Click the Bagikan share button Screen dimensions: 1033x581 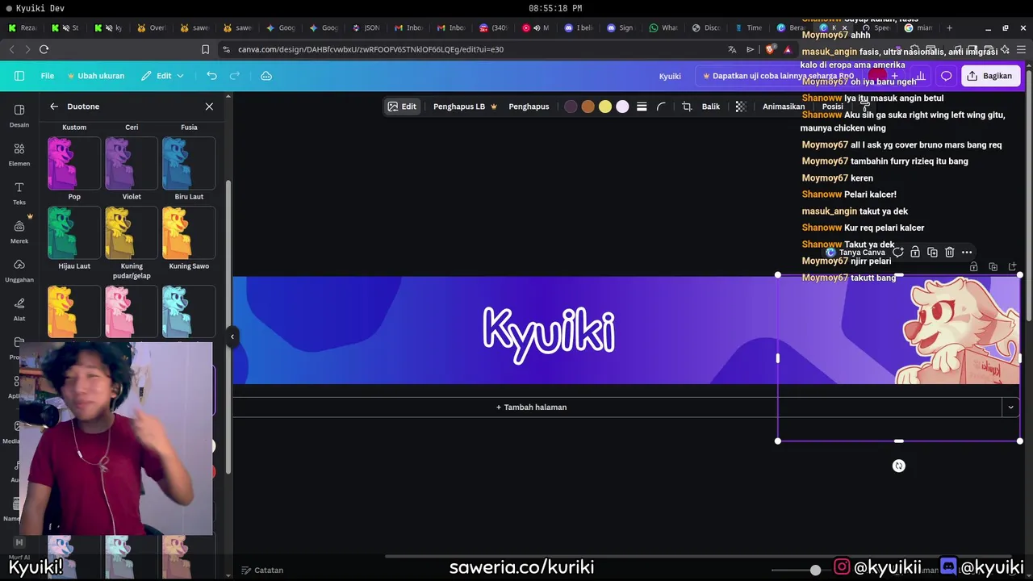[989, 76]
